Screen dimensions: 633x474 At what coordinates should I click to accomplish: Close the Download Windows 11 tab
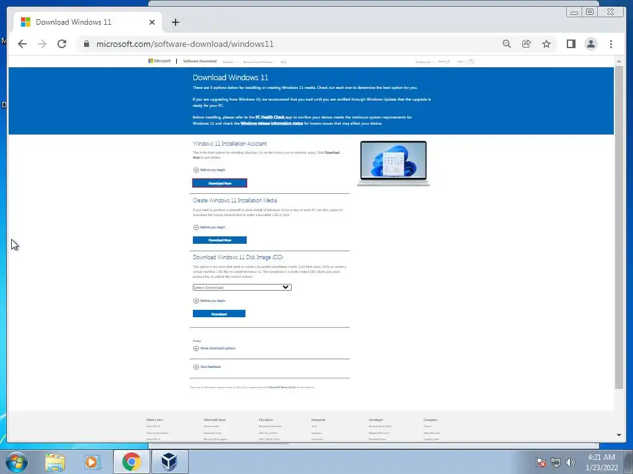click(x=152, y=22)
